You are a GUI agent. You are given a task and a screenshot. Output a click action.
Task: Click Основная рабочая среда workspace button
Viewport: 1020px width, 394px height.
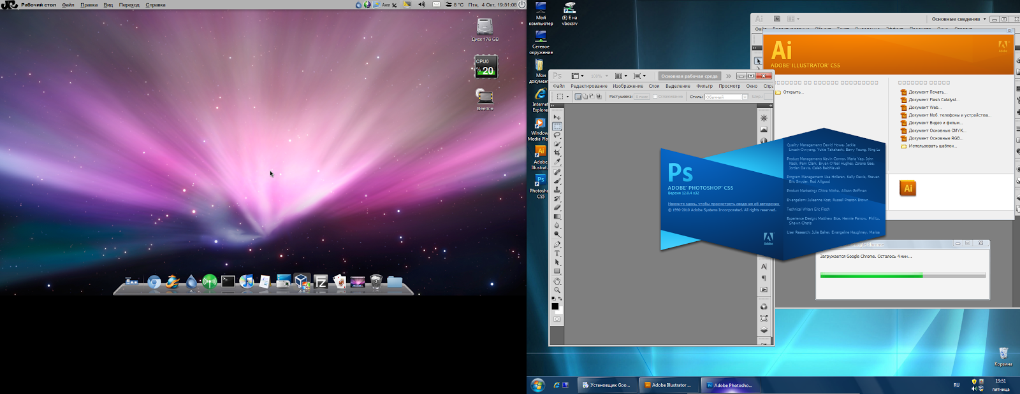tap(689, 76)
